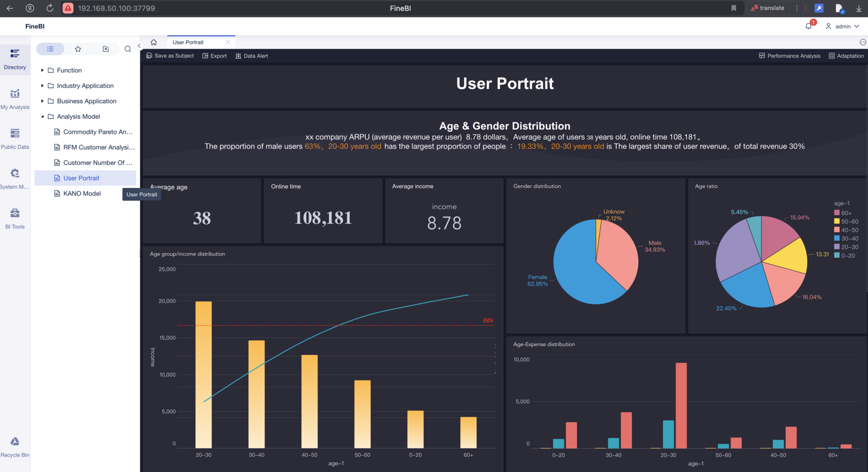Image resolution: width=868 pixels, height=472 pixels.
Task: Show favorites via star icon
Action: point(78,49)
